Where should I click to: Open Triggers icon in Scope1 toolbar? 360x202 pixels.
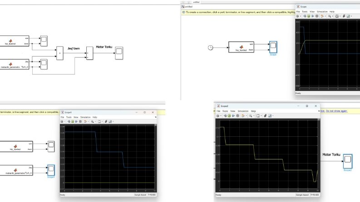point(106,121)
